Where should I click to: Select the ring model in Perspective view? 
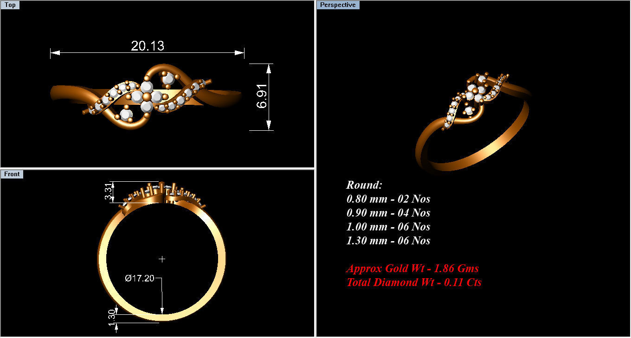point(473,123)
